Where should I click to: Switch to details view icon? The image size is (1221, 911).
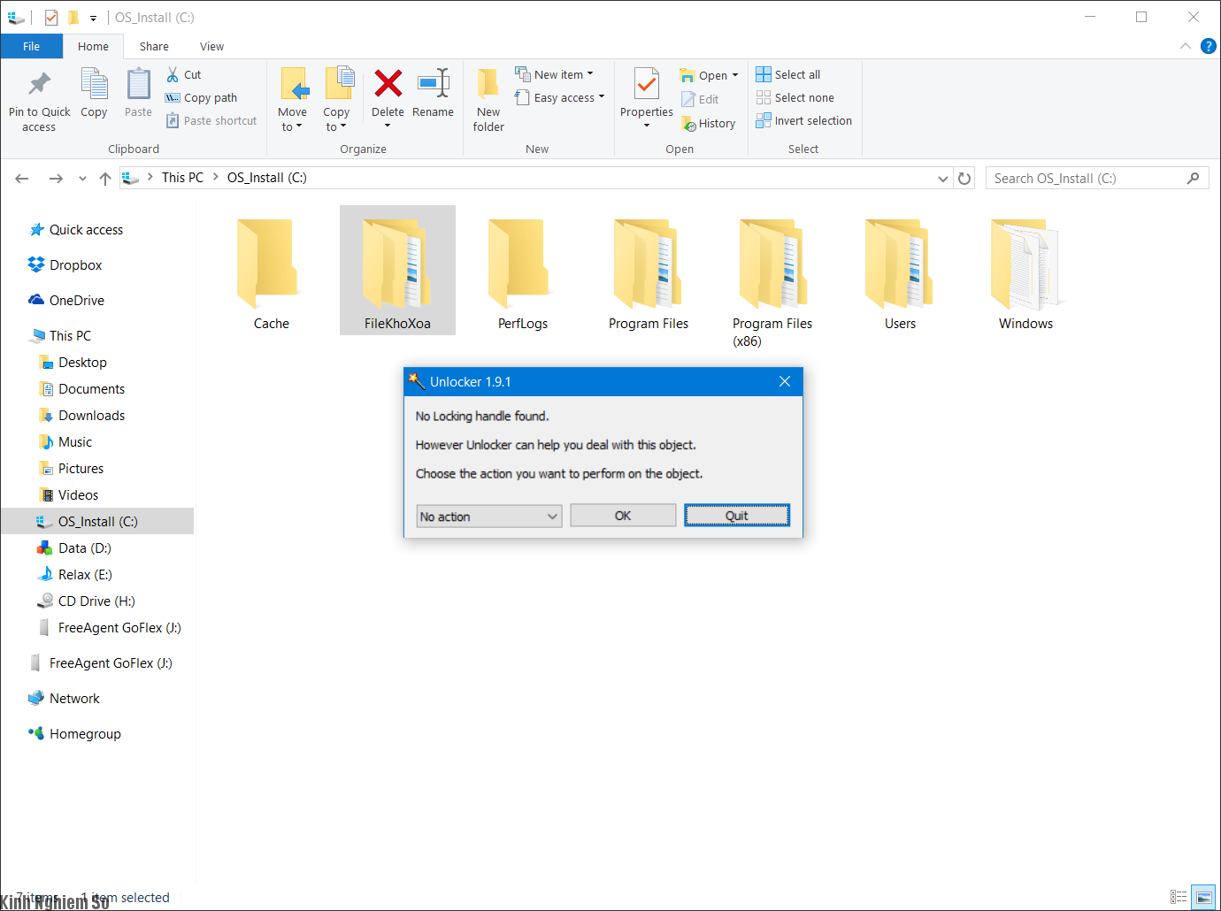(x=1179, y=897)
